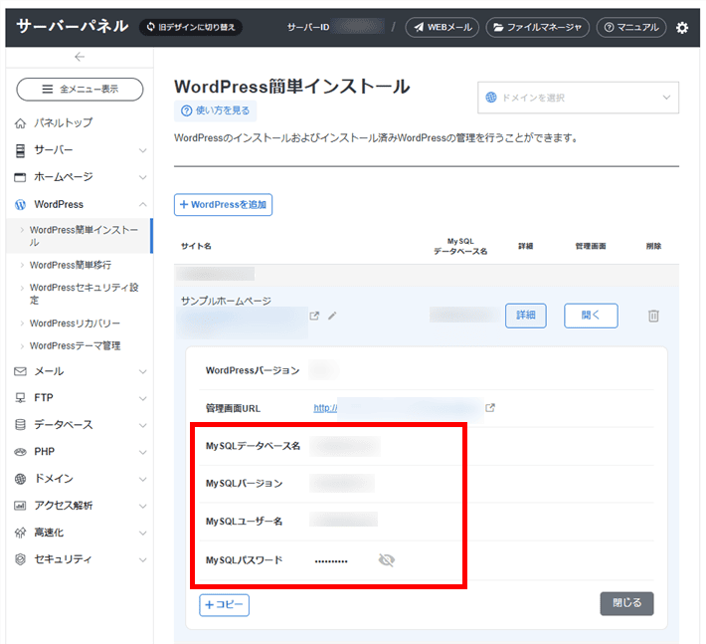Viewport: 706px width, 644px height.
Task: Click the 開く button
Action: [591, 316]
